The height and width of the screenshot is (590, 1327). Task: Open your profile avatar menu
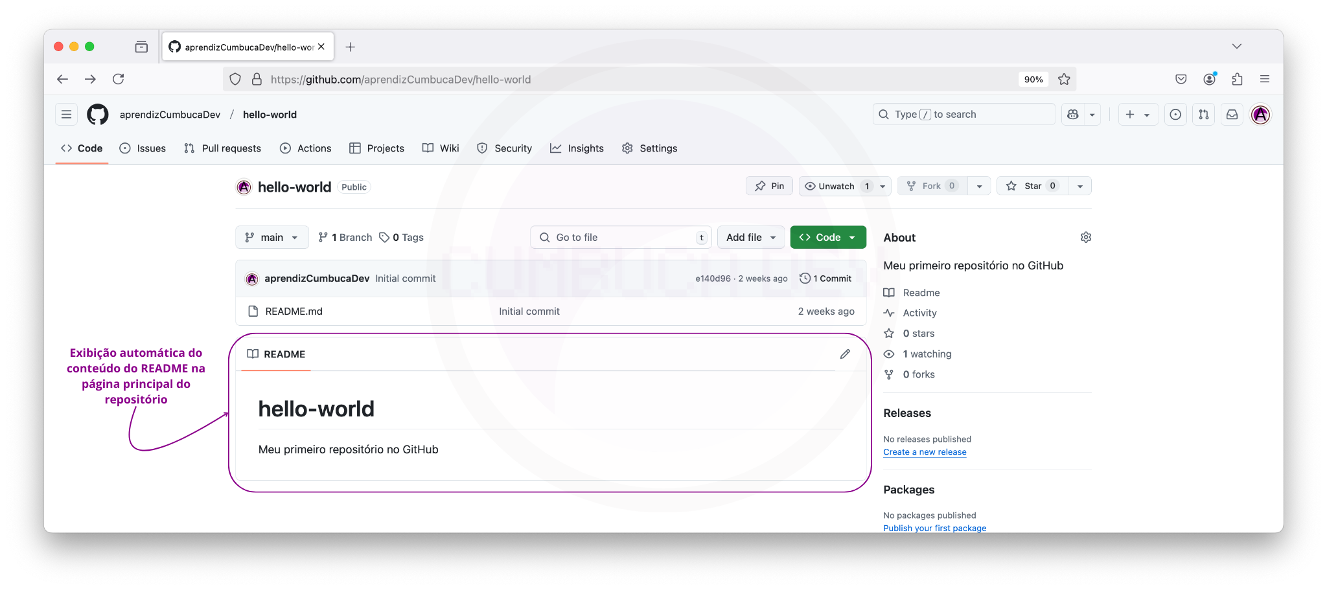1260,114
